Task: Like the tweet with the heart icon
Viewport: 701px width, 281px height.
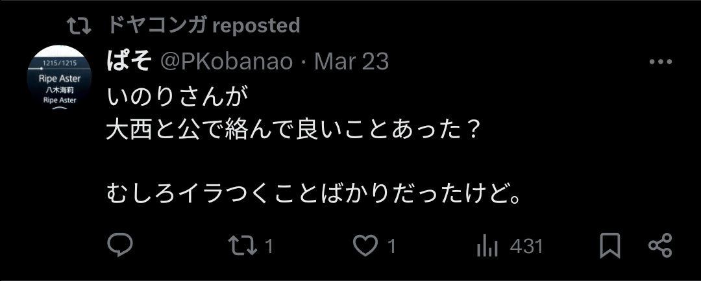Action: coord(365,246)
